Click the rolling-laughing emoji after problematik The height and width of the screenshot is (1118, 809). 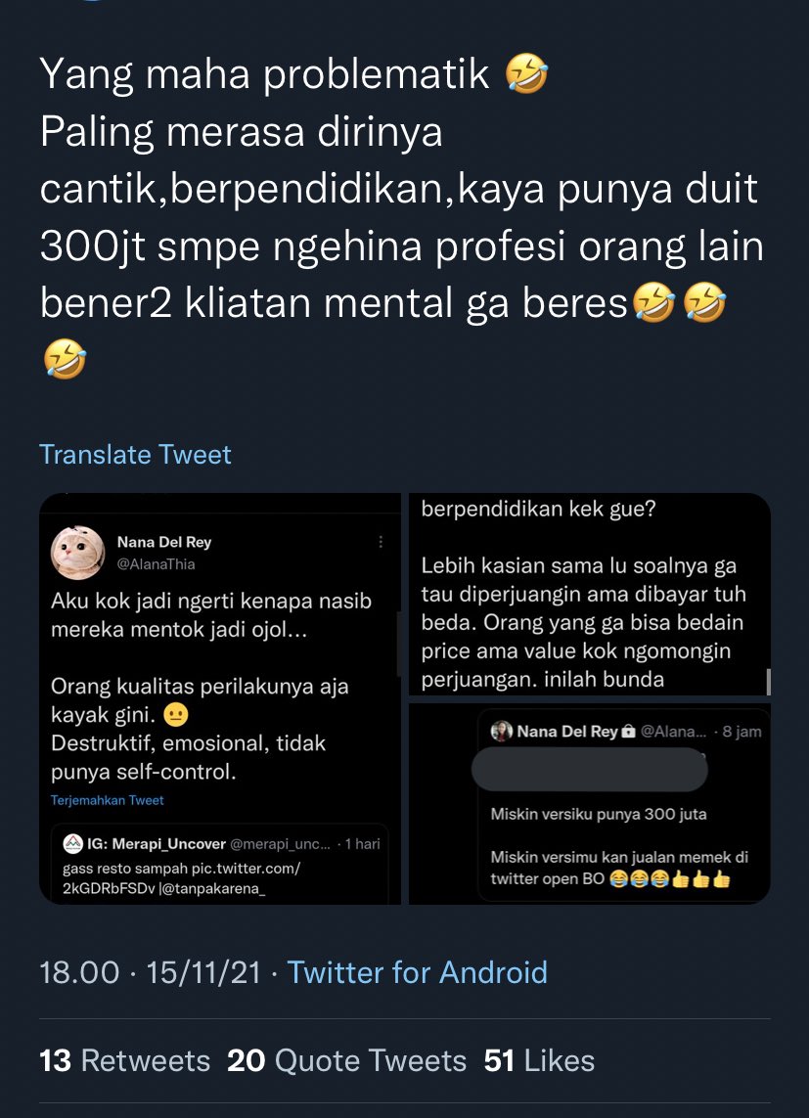[526, 75]
